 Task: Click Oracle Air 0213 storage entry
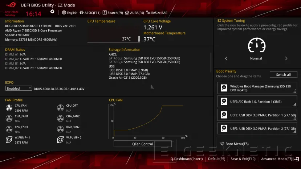tap(128, 78)
